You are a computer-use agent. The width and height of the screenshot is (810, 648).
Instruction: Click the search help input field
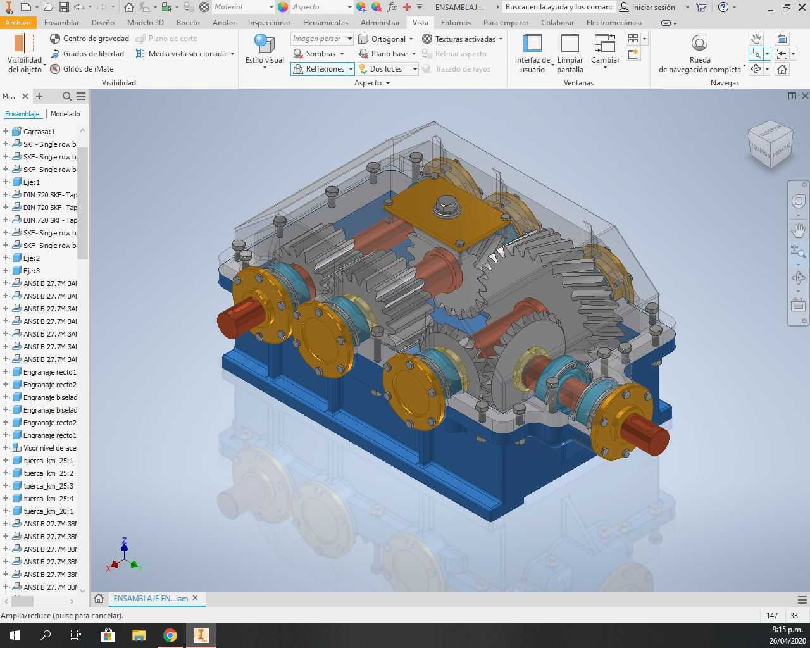click(559, 7)
